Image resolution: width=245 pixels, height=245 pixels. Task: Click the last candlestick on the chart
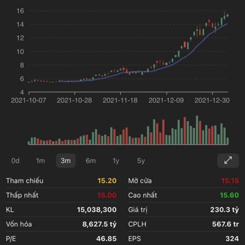(x=227, y=16)
